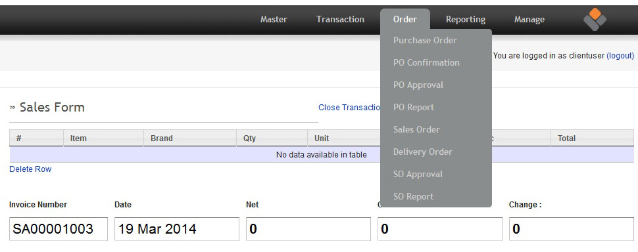The width and height of the screenshot is (638, 252).
Task: Click the Change amount input field
Action: click(572, 229)
